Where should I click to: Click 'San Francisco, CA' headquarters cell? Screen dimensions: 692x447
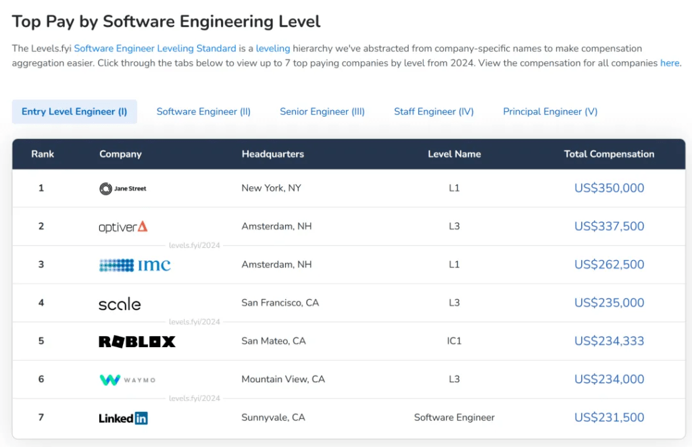pyautogui.click(x=280, y=303)
